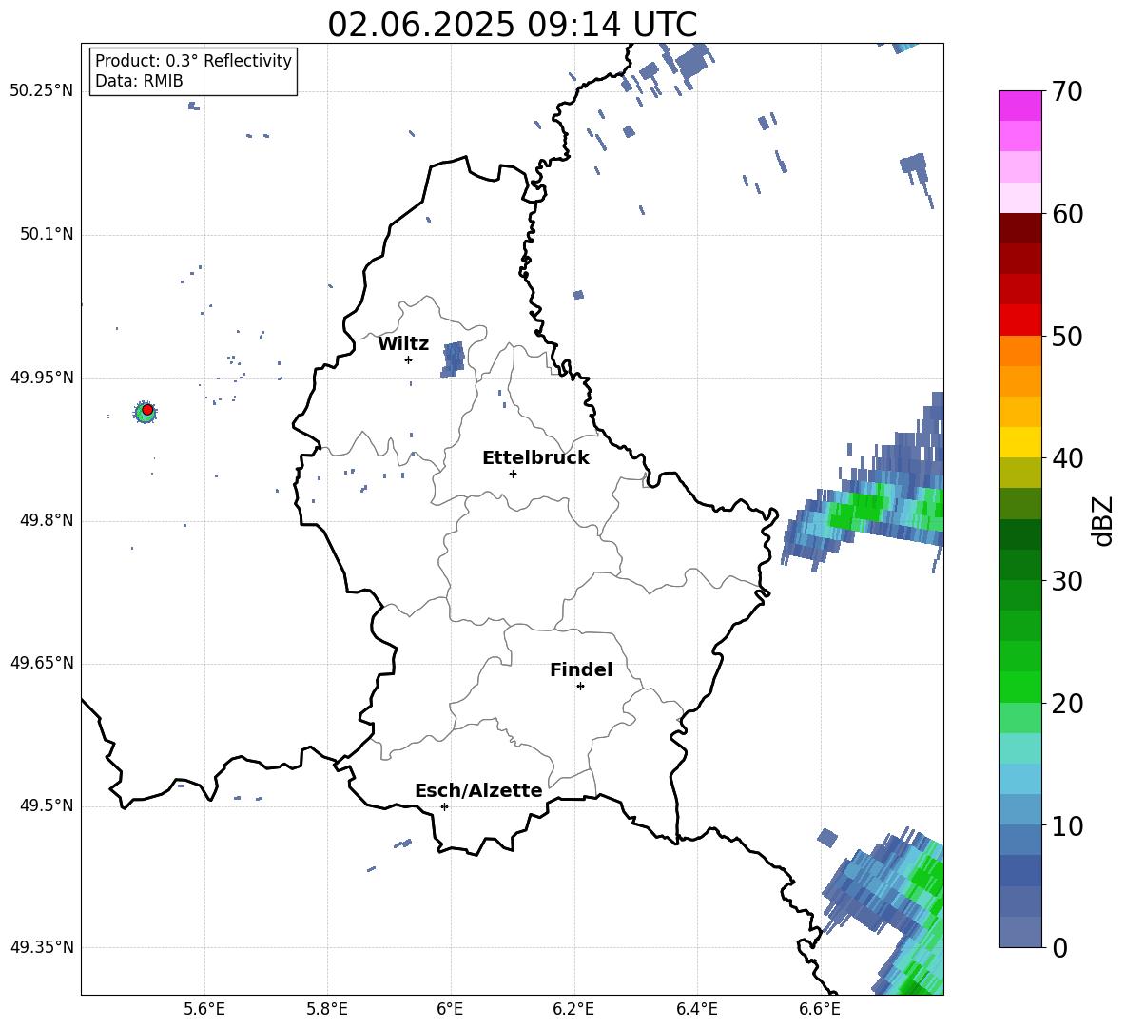Click the Wiltz location cross marker
The height and width of the screenshot is (1028, 1126).
[x=408, y=359]
